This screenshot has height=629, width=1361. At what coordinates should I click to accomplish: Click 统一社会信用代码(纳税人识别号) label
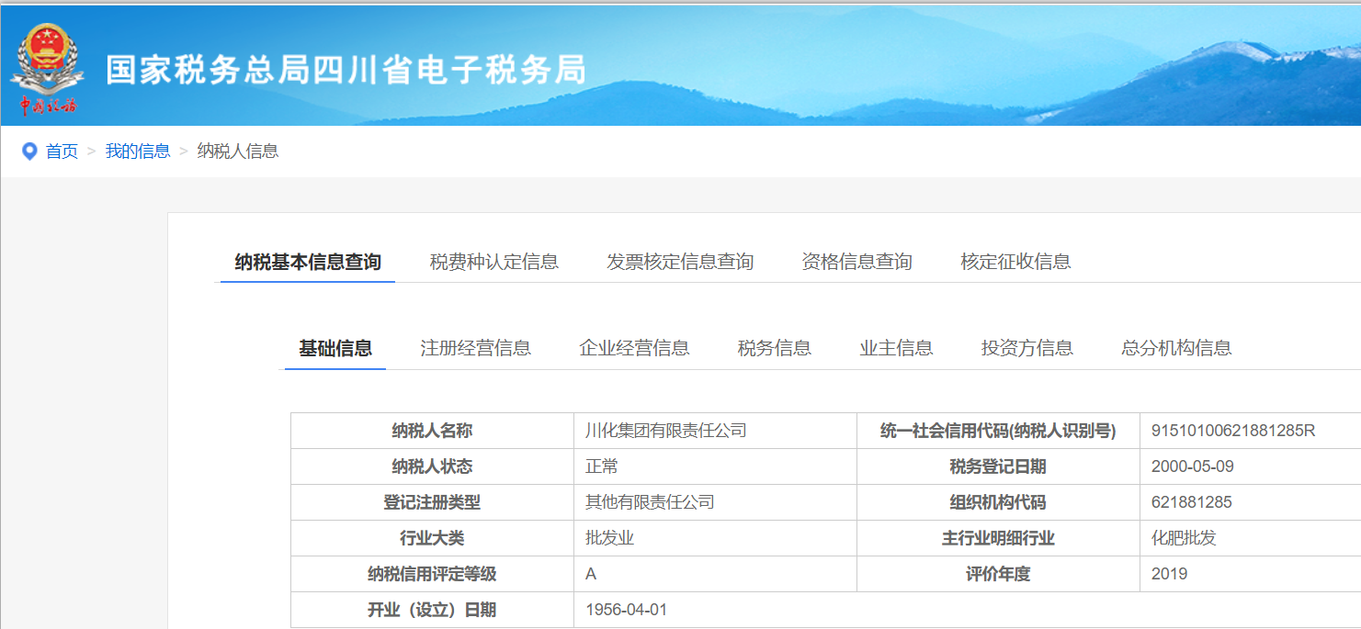point(998,431)
